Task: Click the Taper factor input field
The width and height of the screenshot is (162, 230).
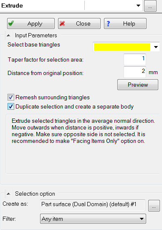Action: [x=135, y=59]
